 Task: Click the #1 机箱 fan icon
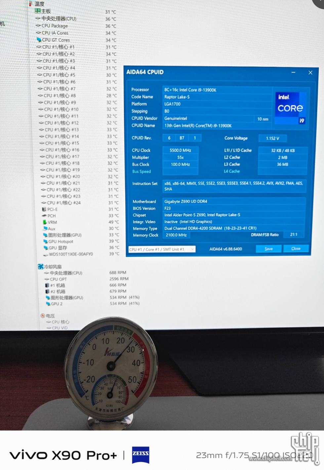point(47,285)
